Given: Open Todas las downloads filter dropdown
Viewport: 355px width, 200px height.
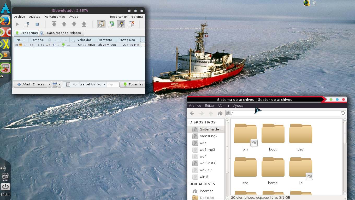Looking at the screenshot, I should (132, 84).
